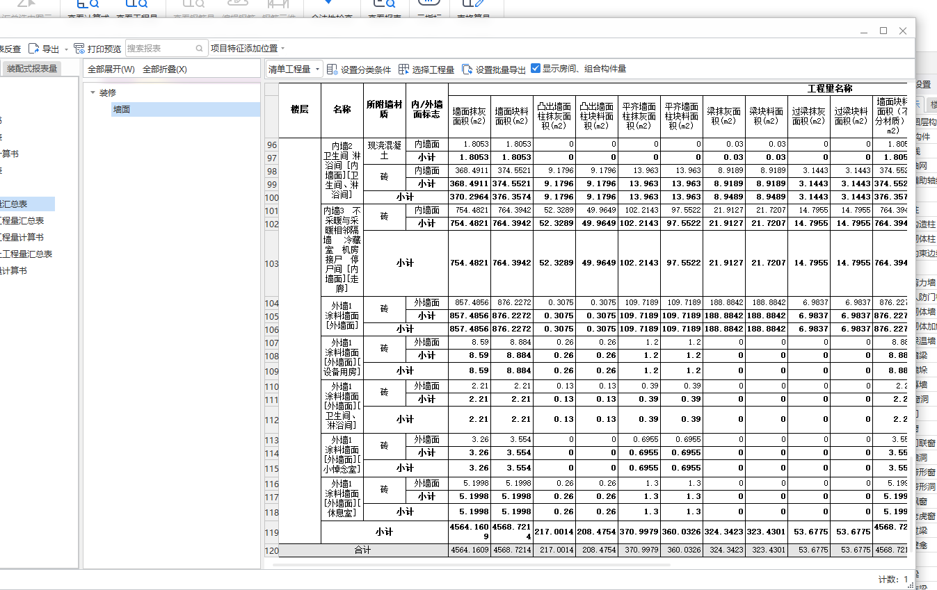Click the 370.2964 subtotal cell
Image resolution: width=937 pixels, height=590 pixels.
click(470, 197)
